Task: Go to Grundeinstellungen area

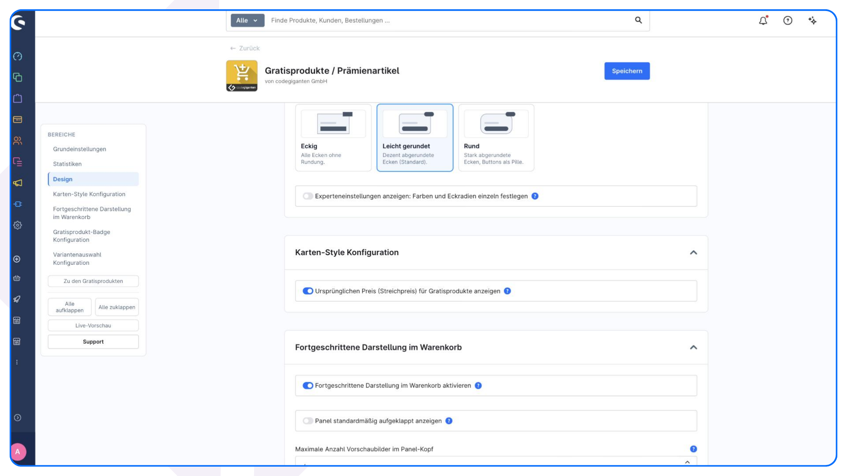Action: tap(79, 149)
